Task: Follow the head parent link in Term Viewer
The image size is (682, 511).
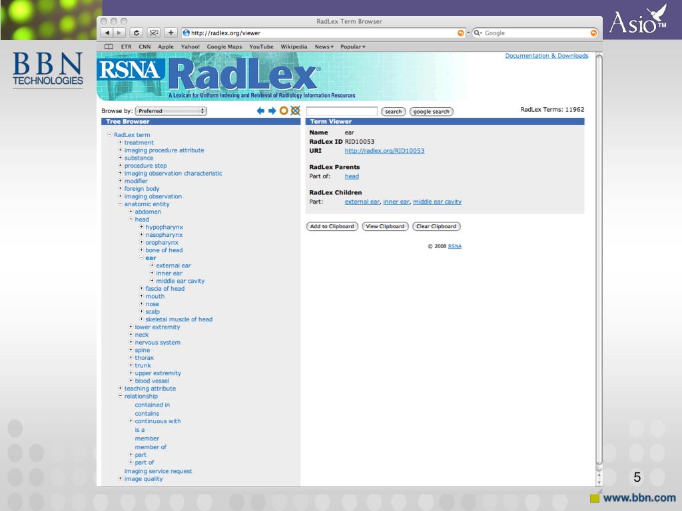Action: pos(352,176)
